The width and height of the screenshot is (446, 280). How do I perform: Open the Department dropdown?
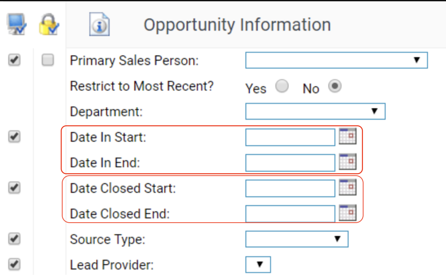315,111
